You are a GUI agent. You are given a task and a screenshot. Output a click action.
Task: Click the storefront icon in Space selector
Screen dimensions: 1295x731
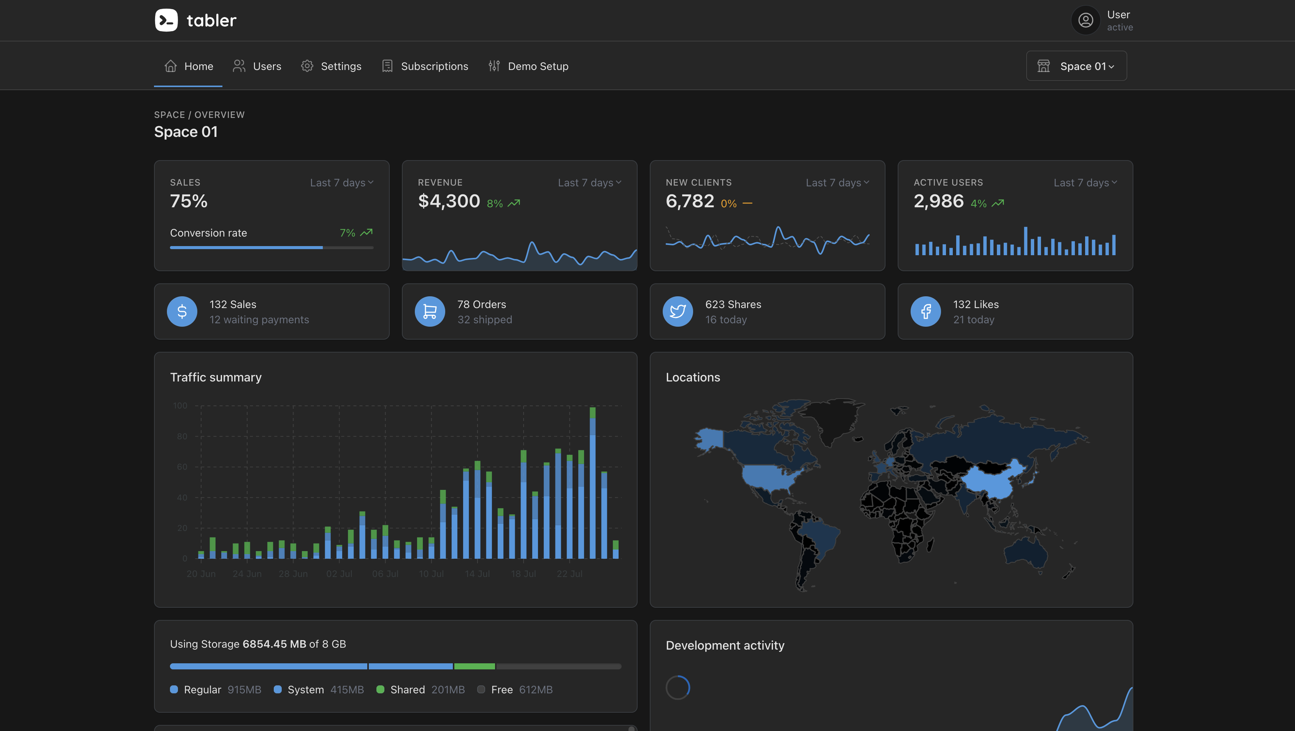click(1044, 66)
